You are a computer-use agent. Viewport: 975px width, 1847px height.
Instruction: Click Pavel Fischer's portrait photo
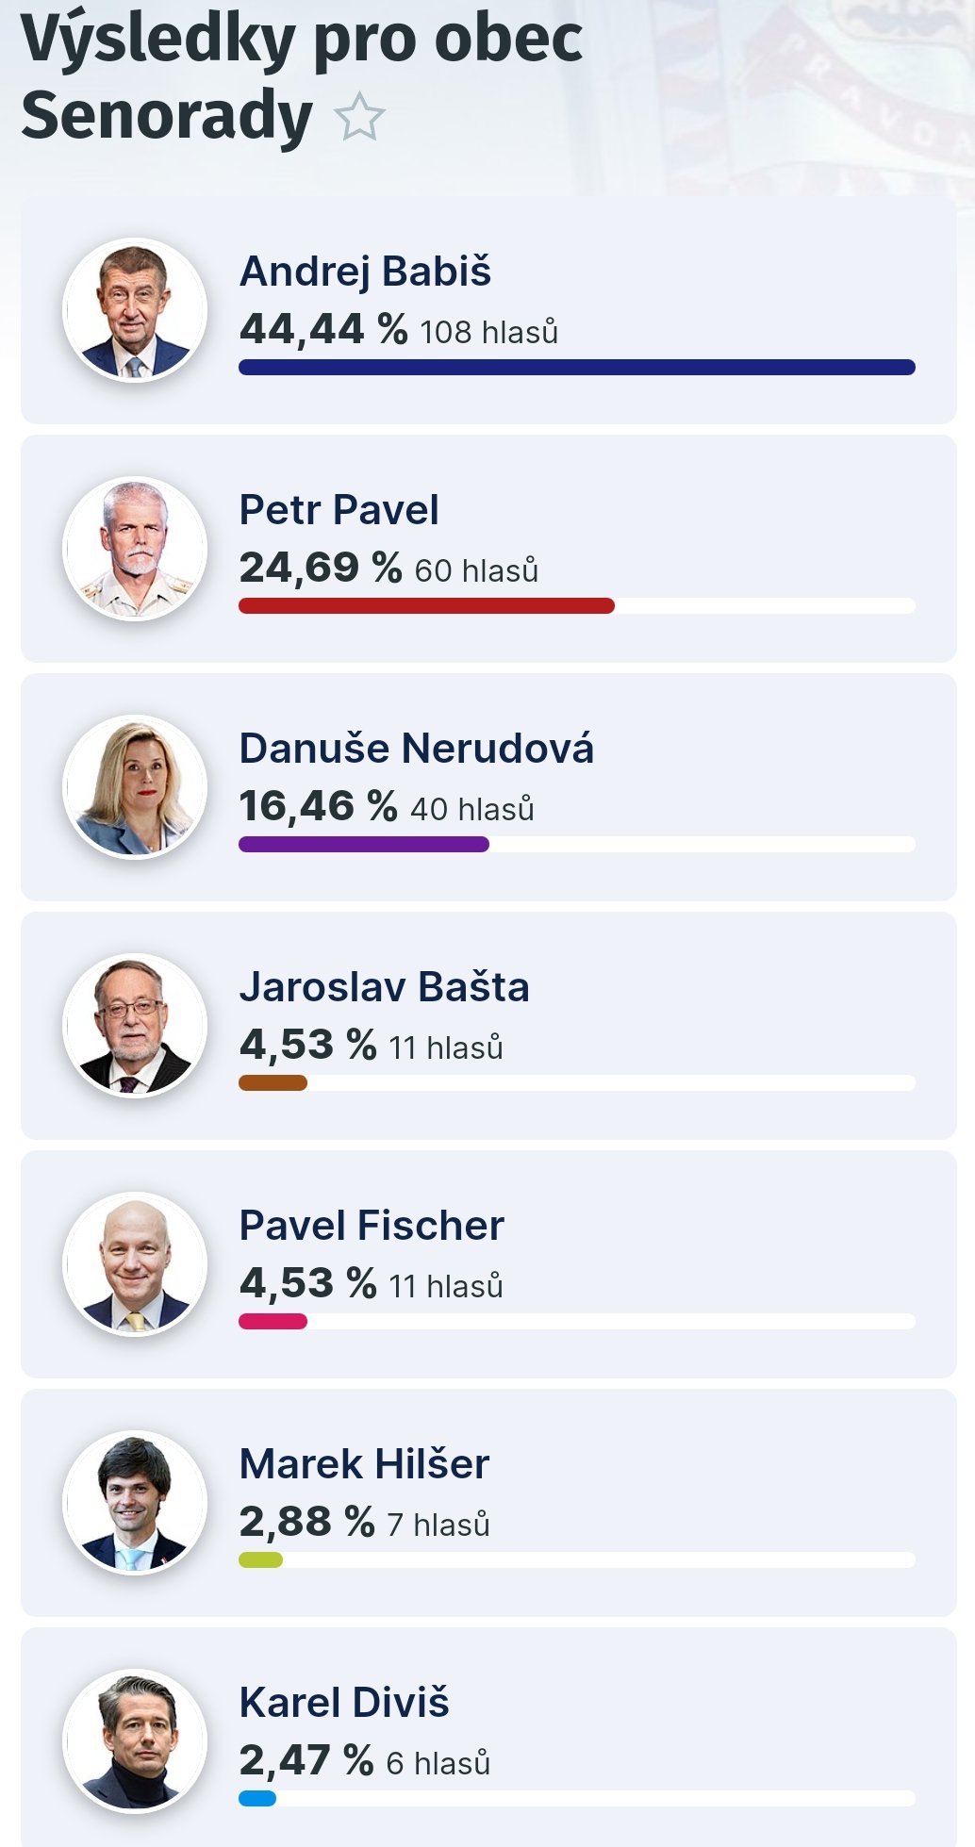(x=135, y=1264)
